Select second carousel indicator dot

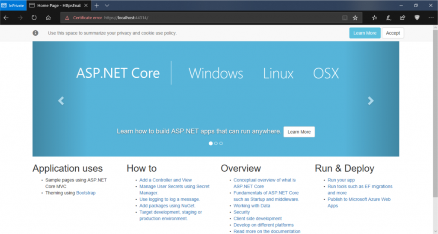click(216, 143)
